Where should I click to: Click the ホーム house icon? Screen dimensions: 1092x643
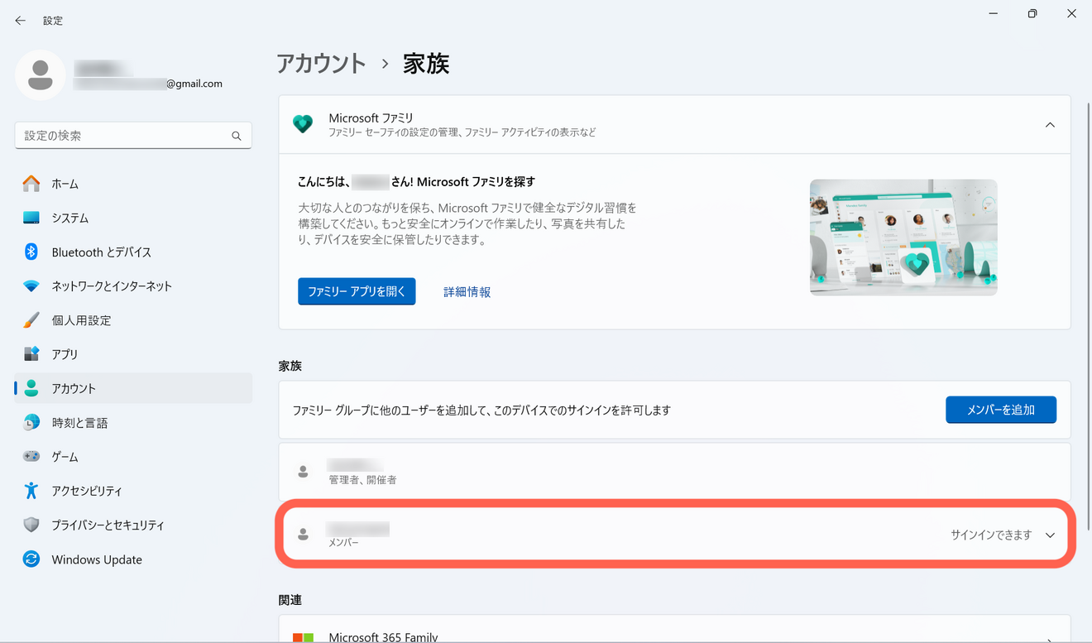[31, 184]
